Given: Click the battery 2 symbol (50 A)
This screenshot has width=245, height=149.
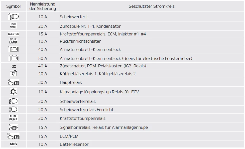Looking at the screenshot, I should pos(13,58).
